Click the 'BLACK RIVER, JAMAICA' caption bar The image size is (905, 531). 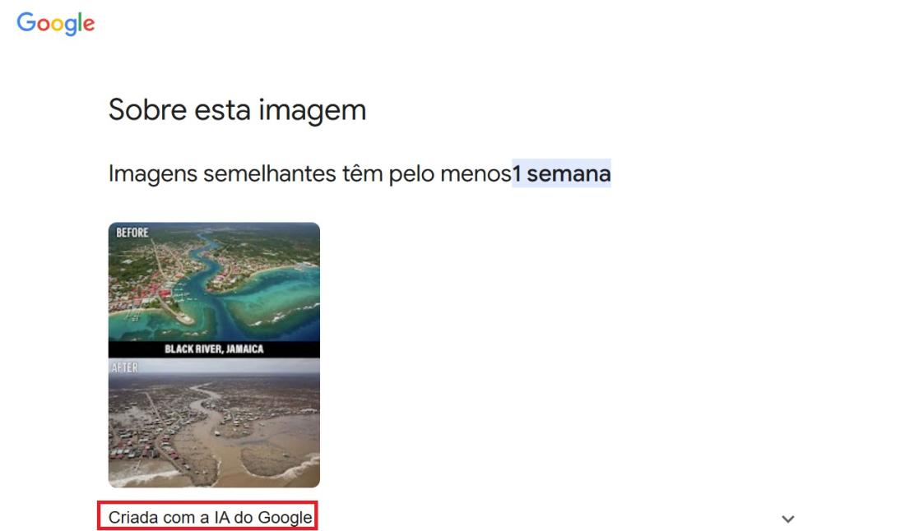point(214,349)
